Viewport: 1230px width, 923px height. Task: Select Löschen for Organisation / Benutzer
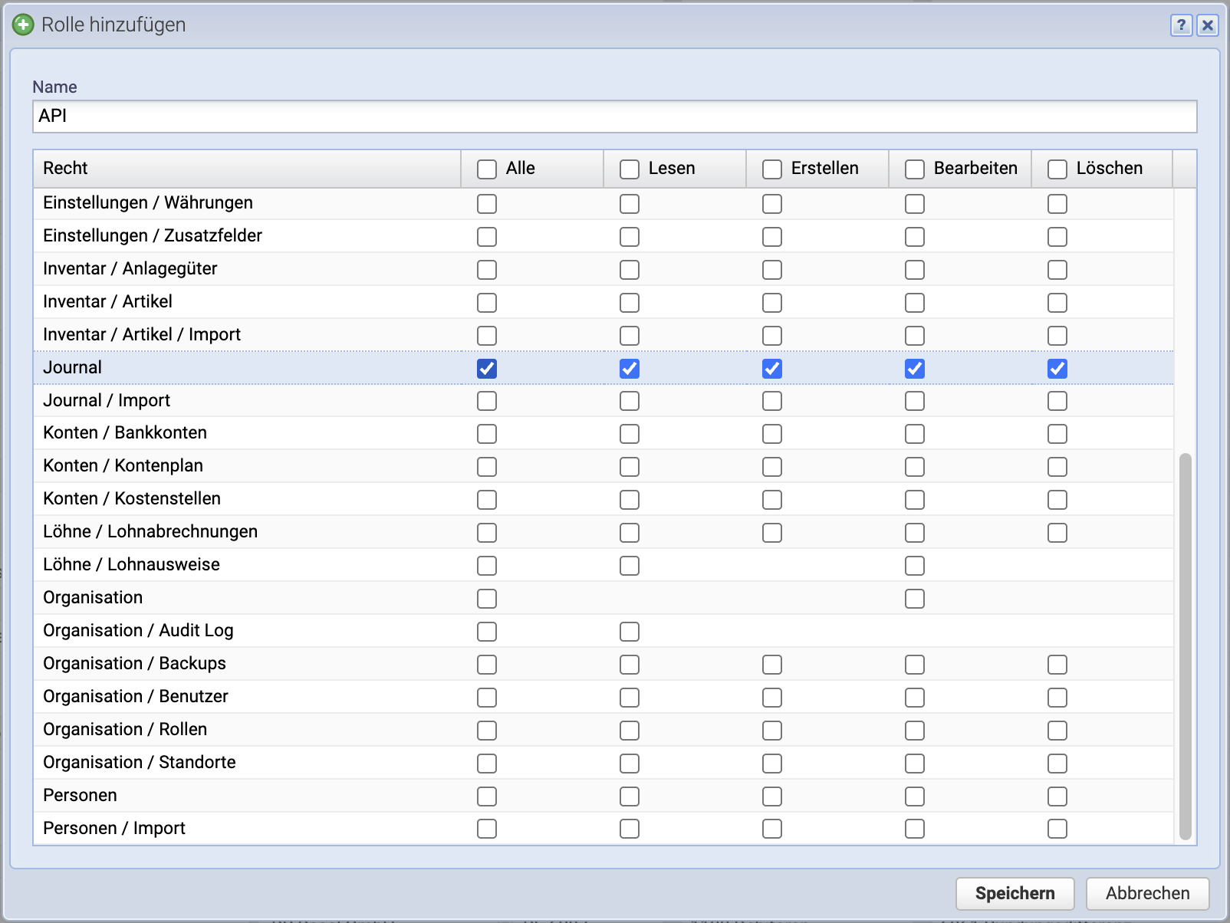tap(1057, 698)
